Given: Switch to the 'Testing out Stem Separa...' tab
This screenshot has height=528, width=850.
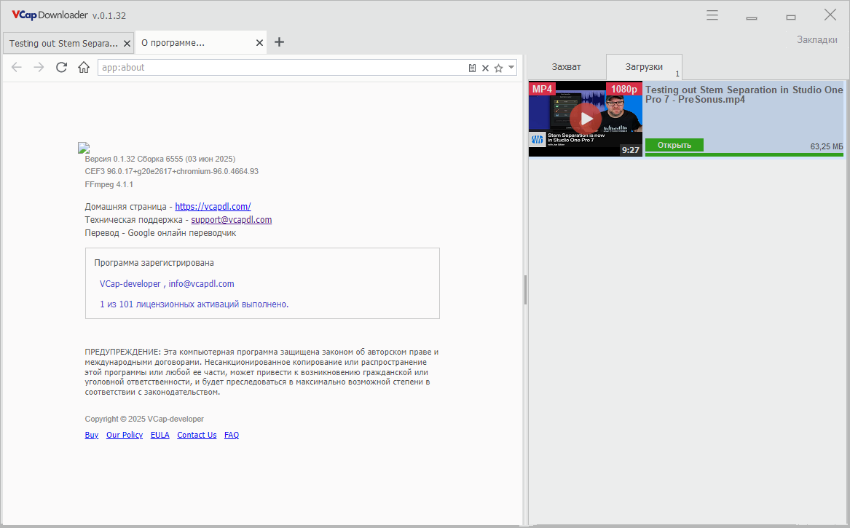Looking at the screenshot, I should pyautogui.click(x=68, y=43).
